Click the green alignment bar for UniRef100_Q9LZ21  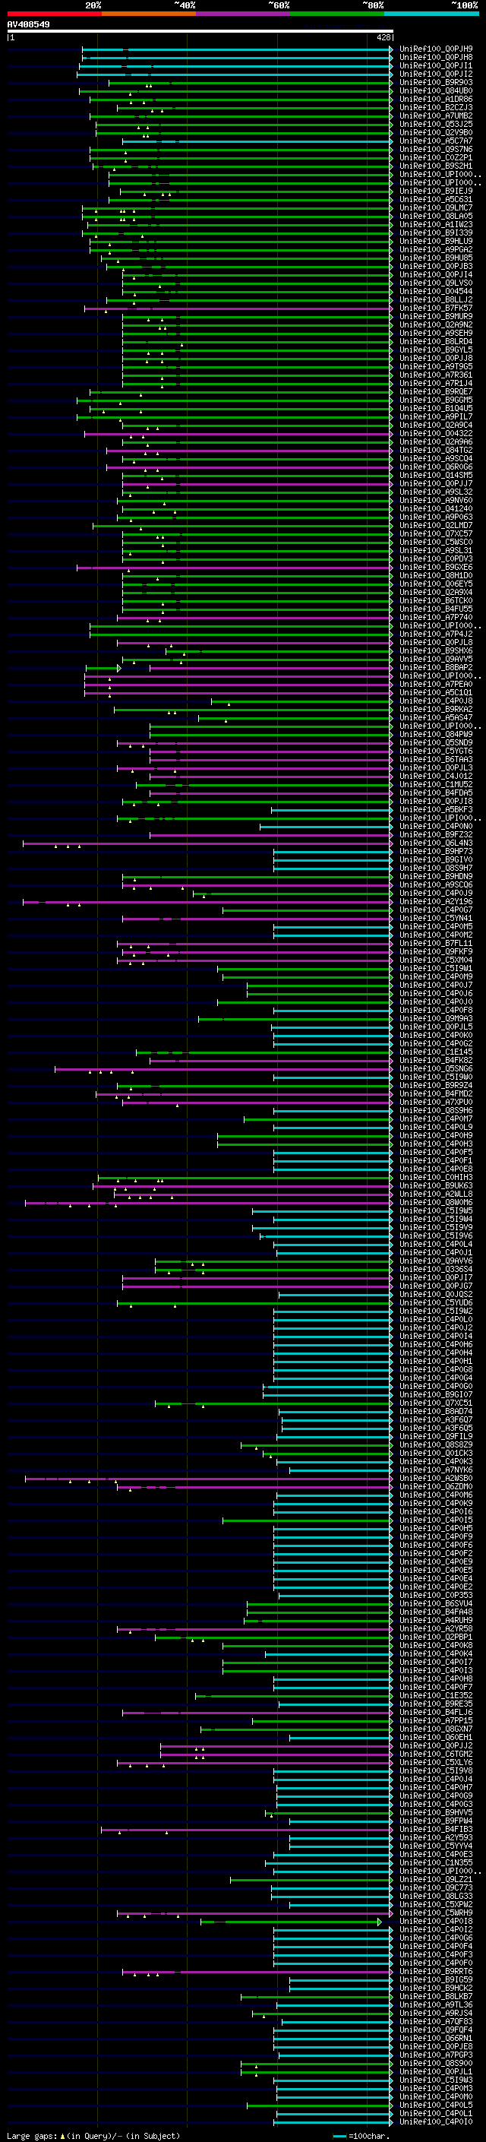[x=311, y=1880]
